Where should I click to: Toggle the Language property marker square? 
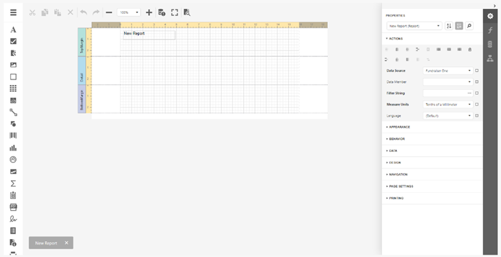[x=477, y=116]
